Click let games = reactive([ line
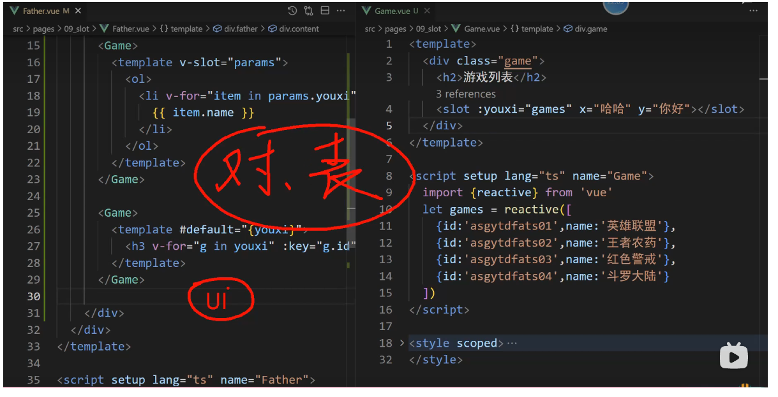This screenshot has height=397, width=778. coord(497,209)
